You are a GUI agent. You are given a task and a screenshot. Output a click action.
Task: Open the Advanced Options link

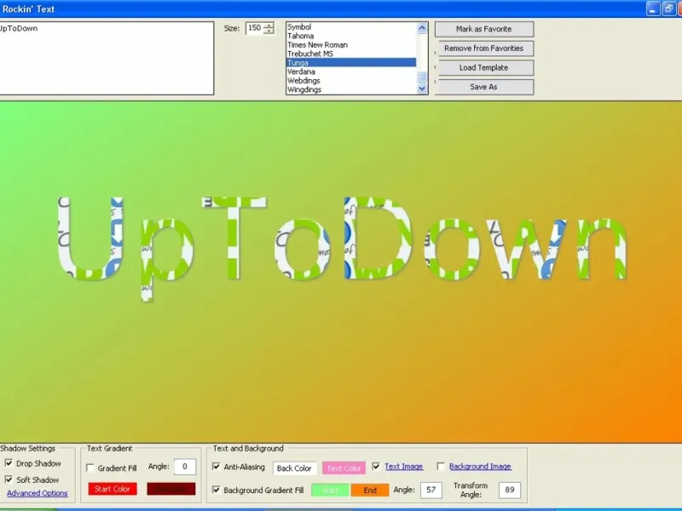coord(37,493)
